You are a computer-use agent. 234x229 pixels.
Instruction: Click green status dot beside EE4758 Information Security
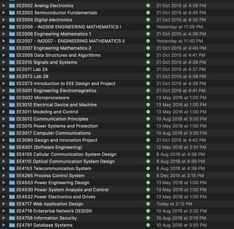148,218
